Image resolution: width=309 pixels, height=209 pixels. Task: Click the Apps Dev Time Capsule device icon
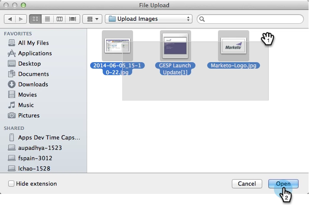point(12,137)
